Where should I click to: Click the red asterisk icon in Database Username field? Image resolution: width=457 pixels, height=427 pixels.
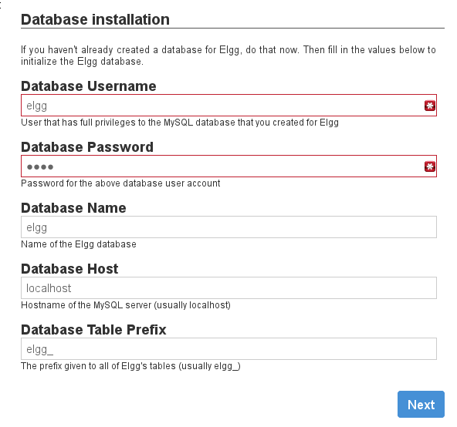(430, 106)
